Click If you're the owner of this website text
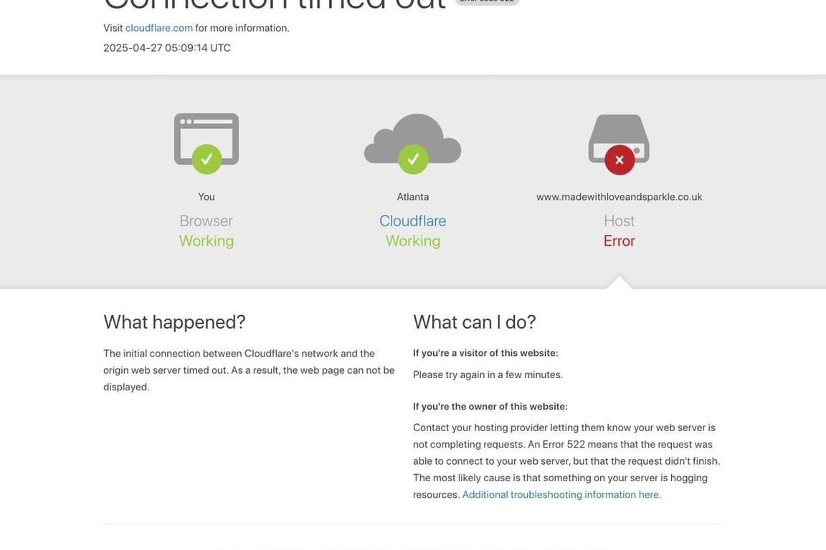Screen dimensions: 826x550 [490, 406]
